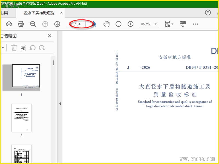This screenshot has width=219, height=164.
Task: Go to next page with down arrow
Action: tap(57, 24)
